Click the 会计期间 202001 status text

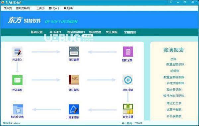coord(132,123)
